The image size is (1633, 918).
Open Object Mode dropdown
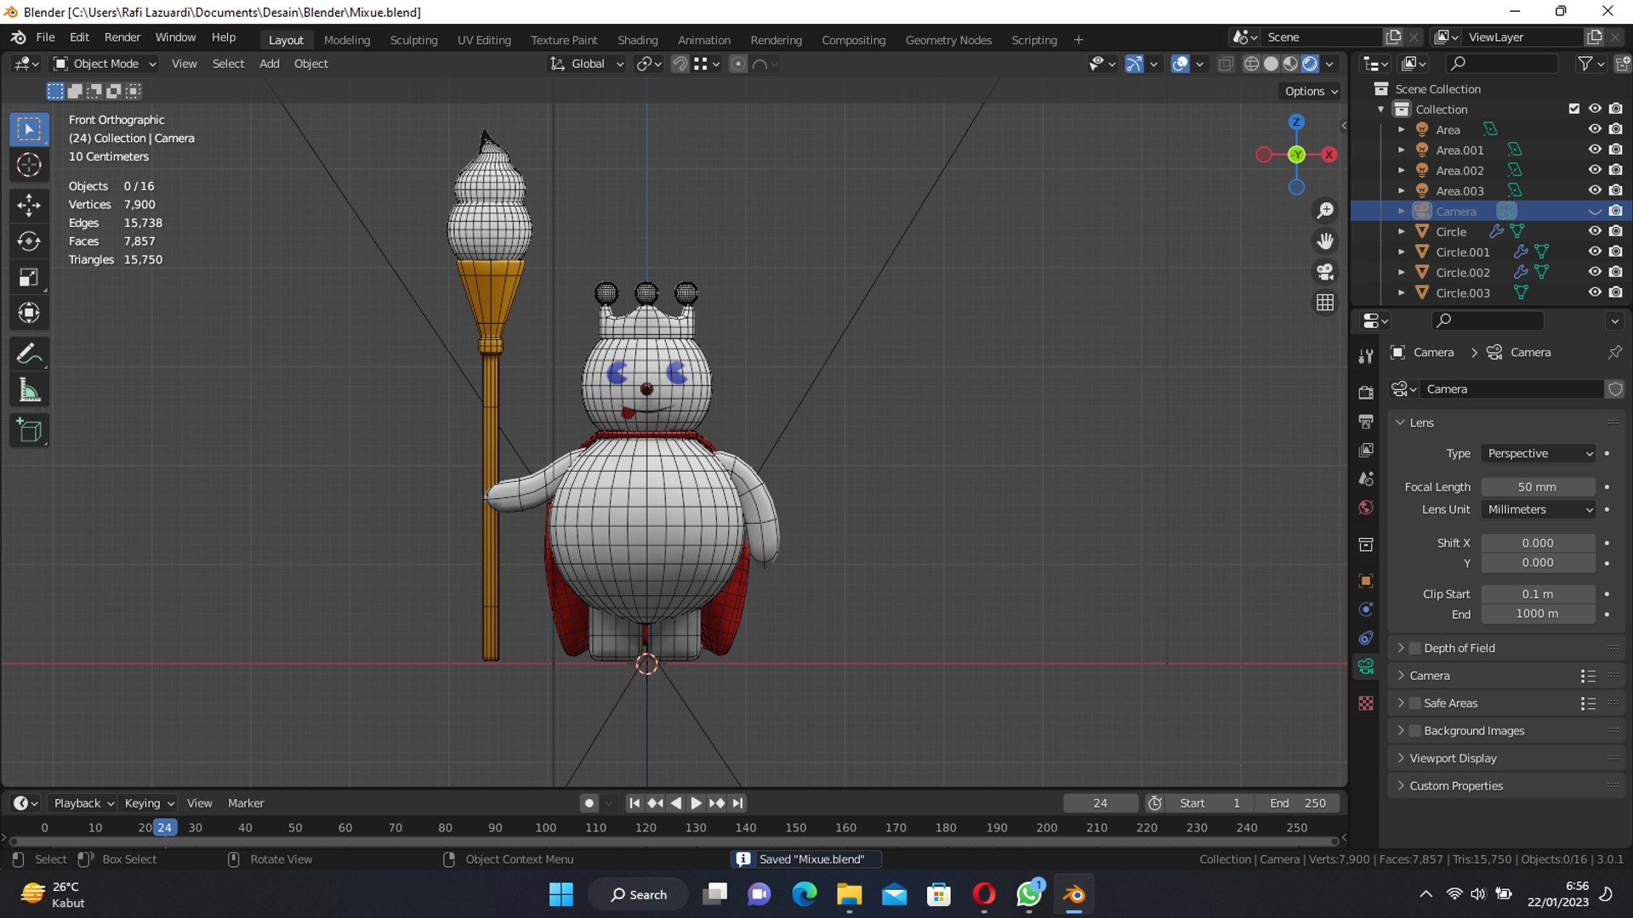pyautogui.click(x=105, y=64)
